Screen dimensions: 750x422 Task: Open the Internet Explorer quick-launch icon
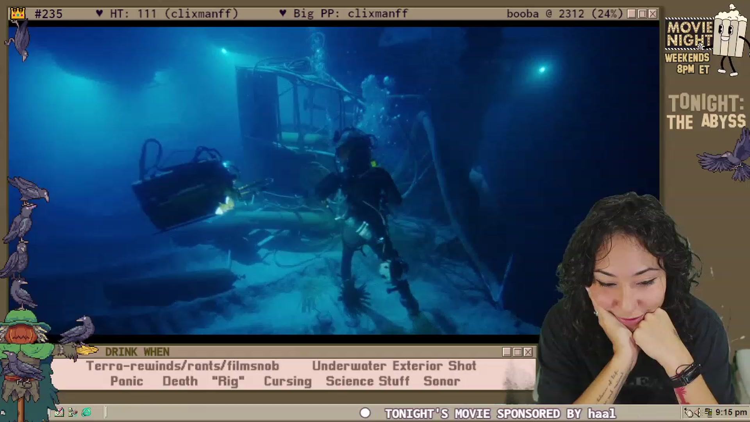(86, 412)
